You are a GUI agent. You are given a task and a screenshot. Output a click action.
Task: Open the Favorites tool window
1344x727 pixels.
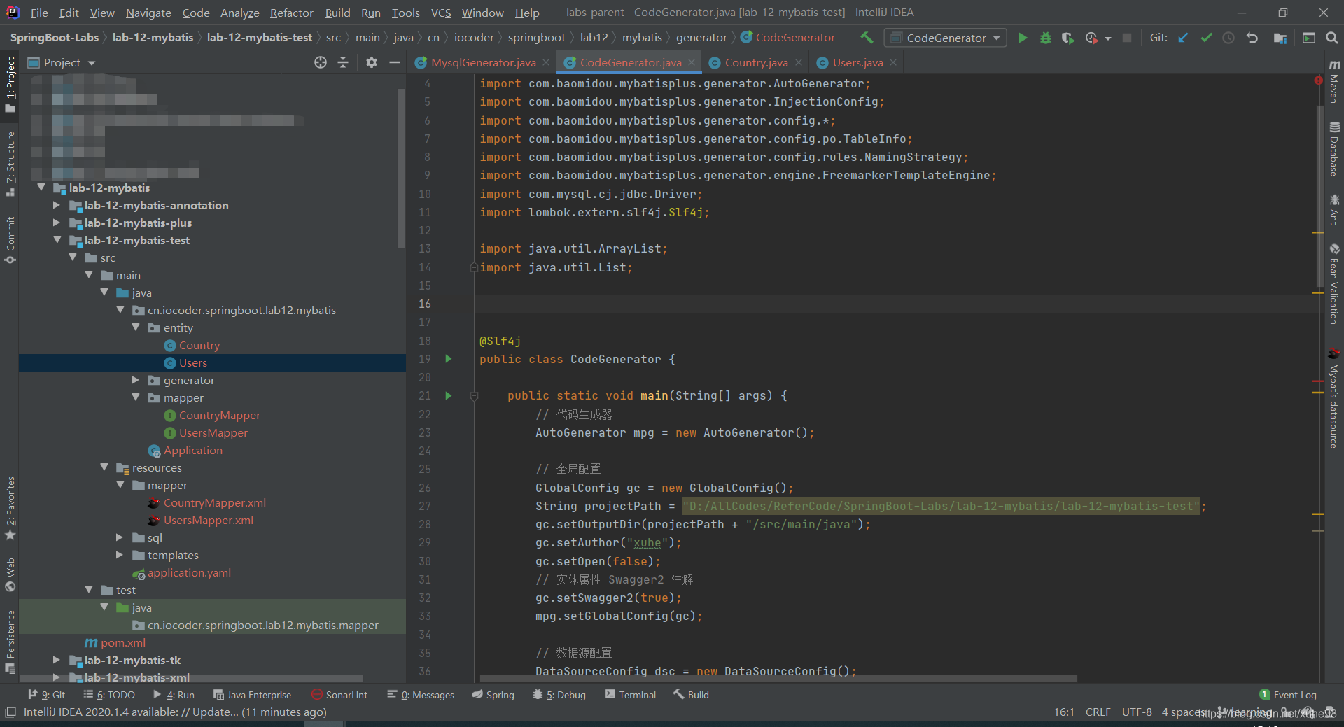[x=10, y=508]
